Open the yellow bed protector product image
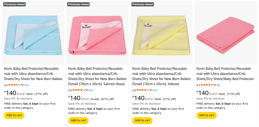 161,35
